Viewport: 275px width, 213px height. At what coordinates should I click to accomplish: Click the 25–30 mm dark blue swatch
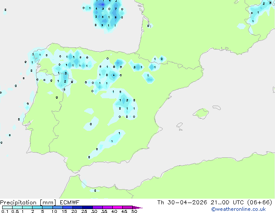[87, 207]
